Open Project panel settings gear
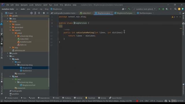Viewport: 185px width, 104px height. (x=44, y=13)
